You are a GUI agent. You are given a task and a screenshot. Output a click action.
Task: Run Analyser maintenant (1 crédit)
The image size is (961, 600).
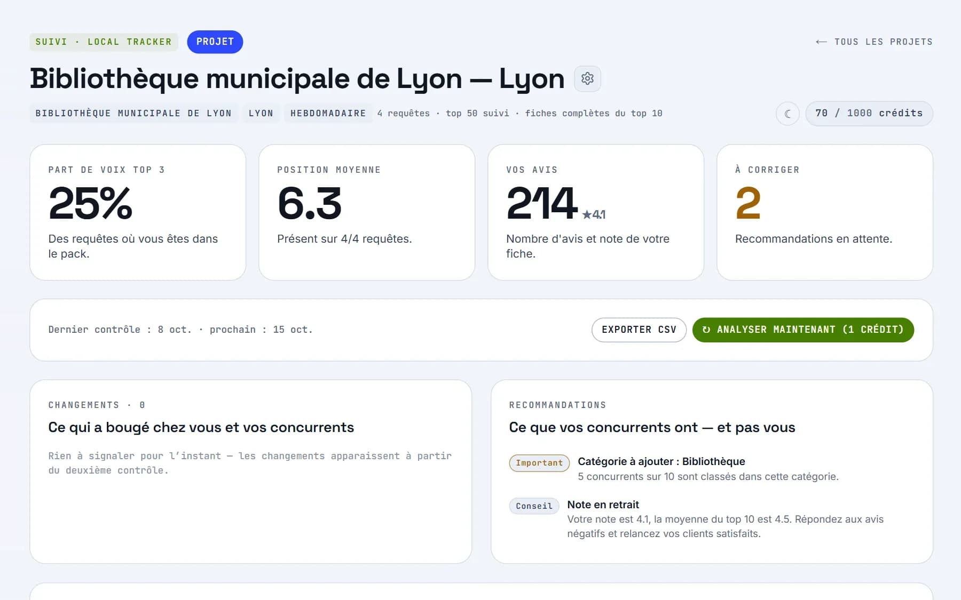pos(803,330)
